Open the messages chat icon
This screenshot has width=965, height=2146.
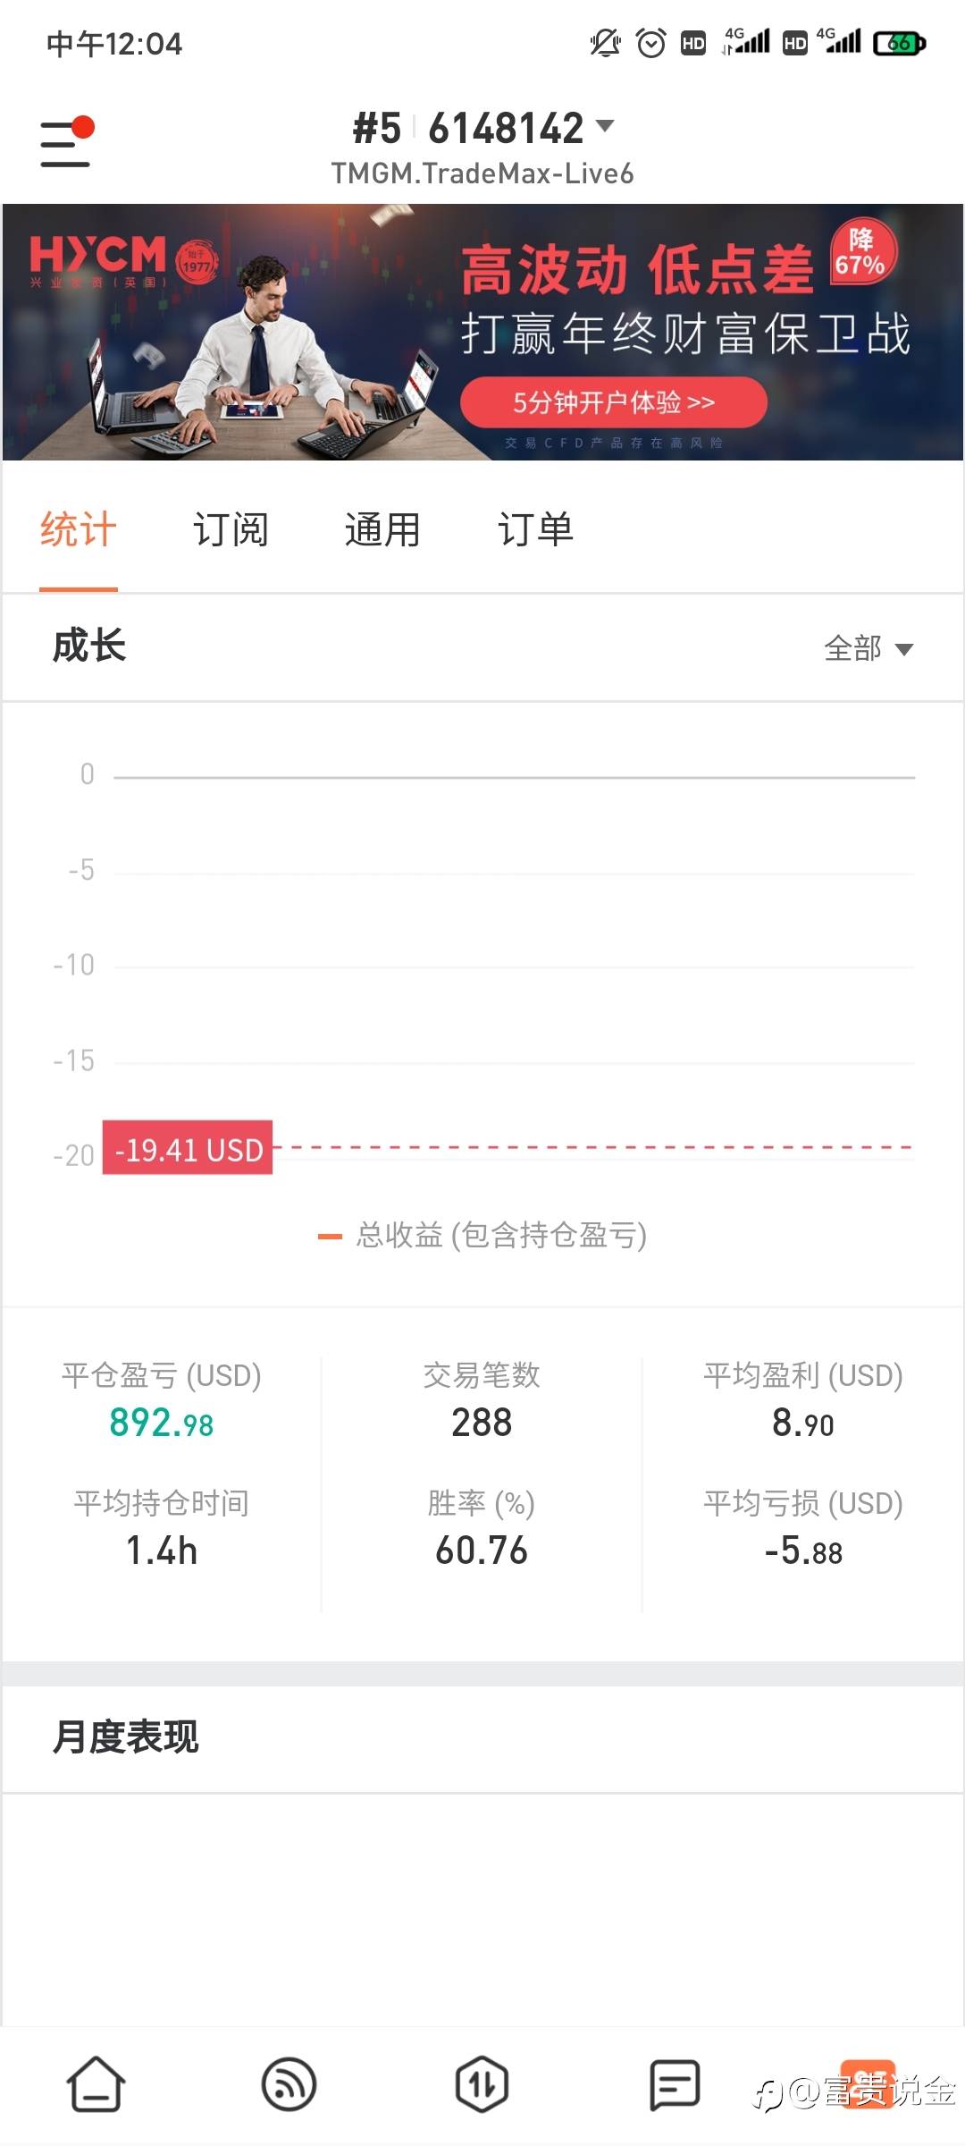coord(675,2084)
